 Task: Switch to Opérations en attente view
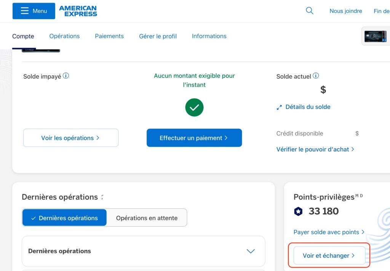(146, 217)
